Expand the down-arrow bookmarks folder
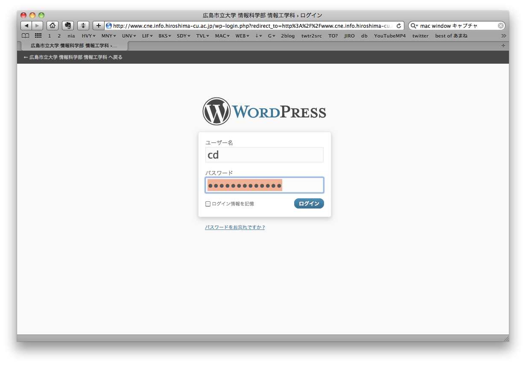This screenshot has height=365, width=526. click(x=258, y=36)
